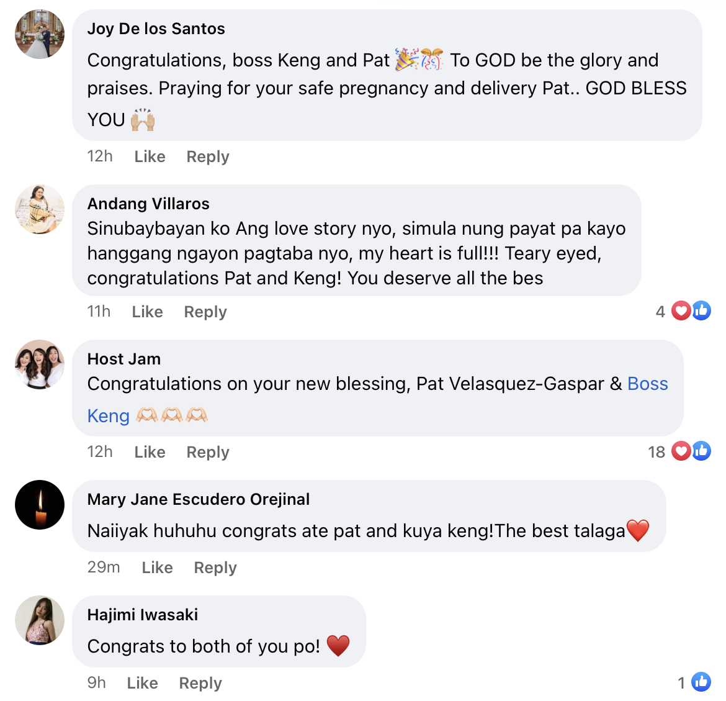Screen dimensions: 726x701
Task: Like Joy De los Santos comment
Action: coord(150,156)
